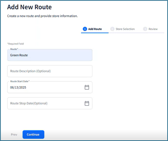This screenshot has width=168, height=141.
Task: Click the step 1 circle badge
Action: [x=85, y=29]
